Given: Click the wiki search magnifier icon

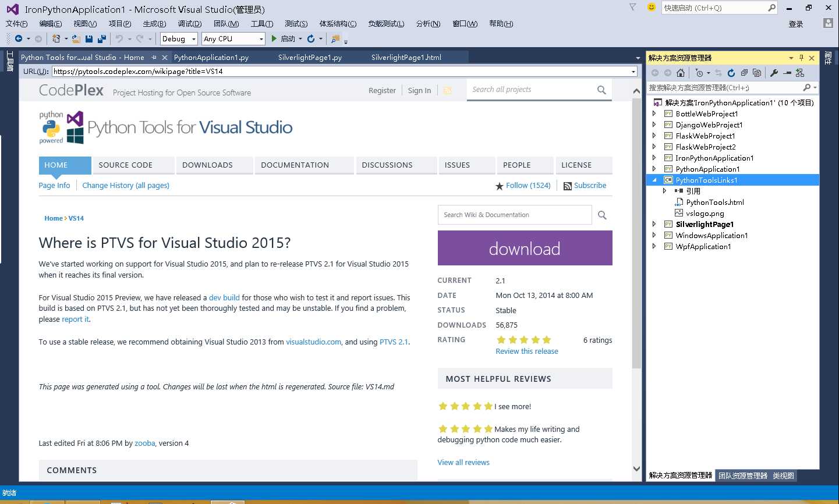Looking at the screenshot, I should (x=602, y=215).
